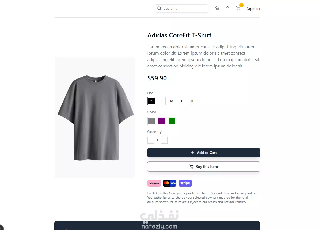Choose size XL
Image resolution: width=319 pixels, height=230 pixels.
[x=192, y=101]
